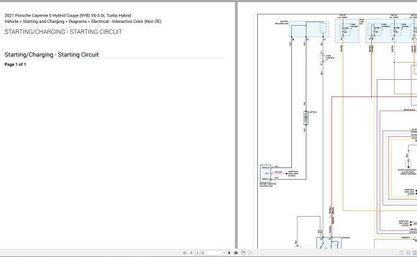Go to the first page

coord(185,253)
